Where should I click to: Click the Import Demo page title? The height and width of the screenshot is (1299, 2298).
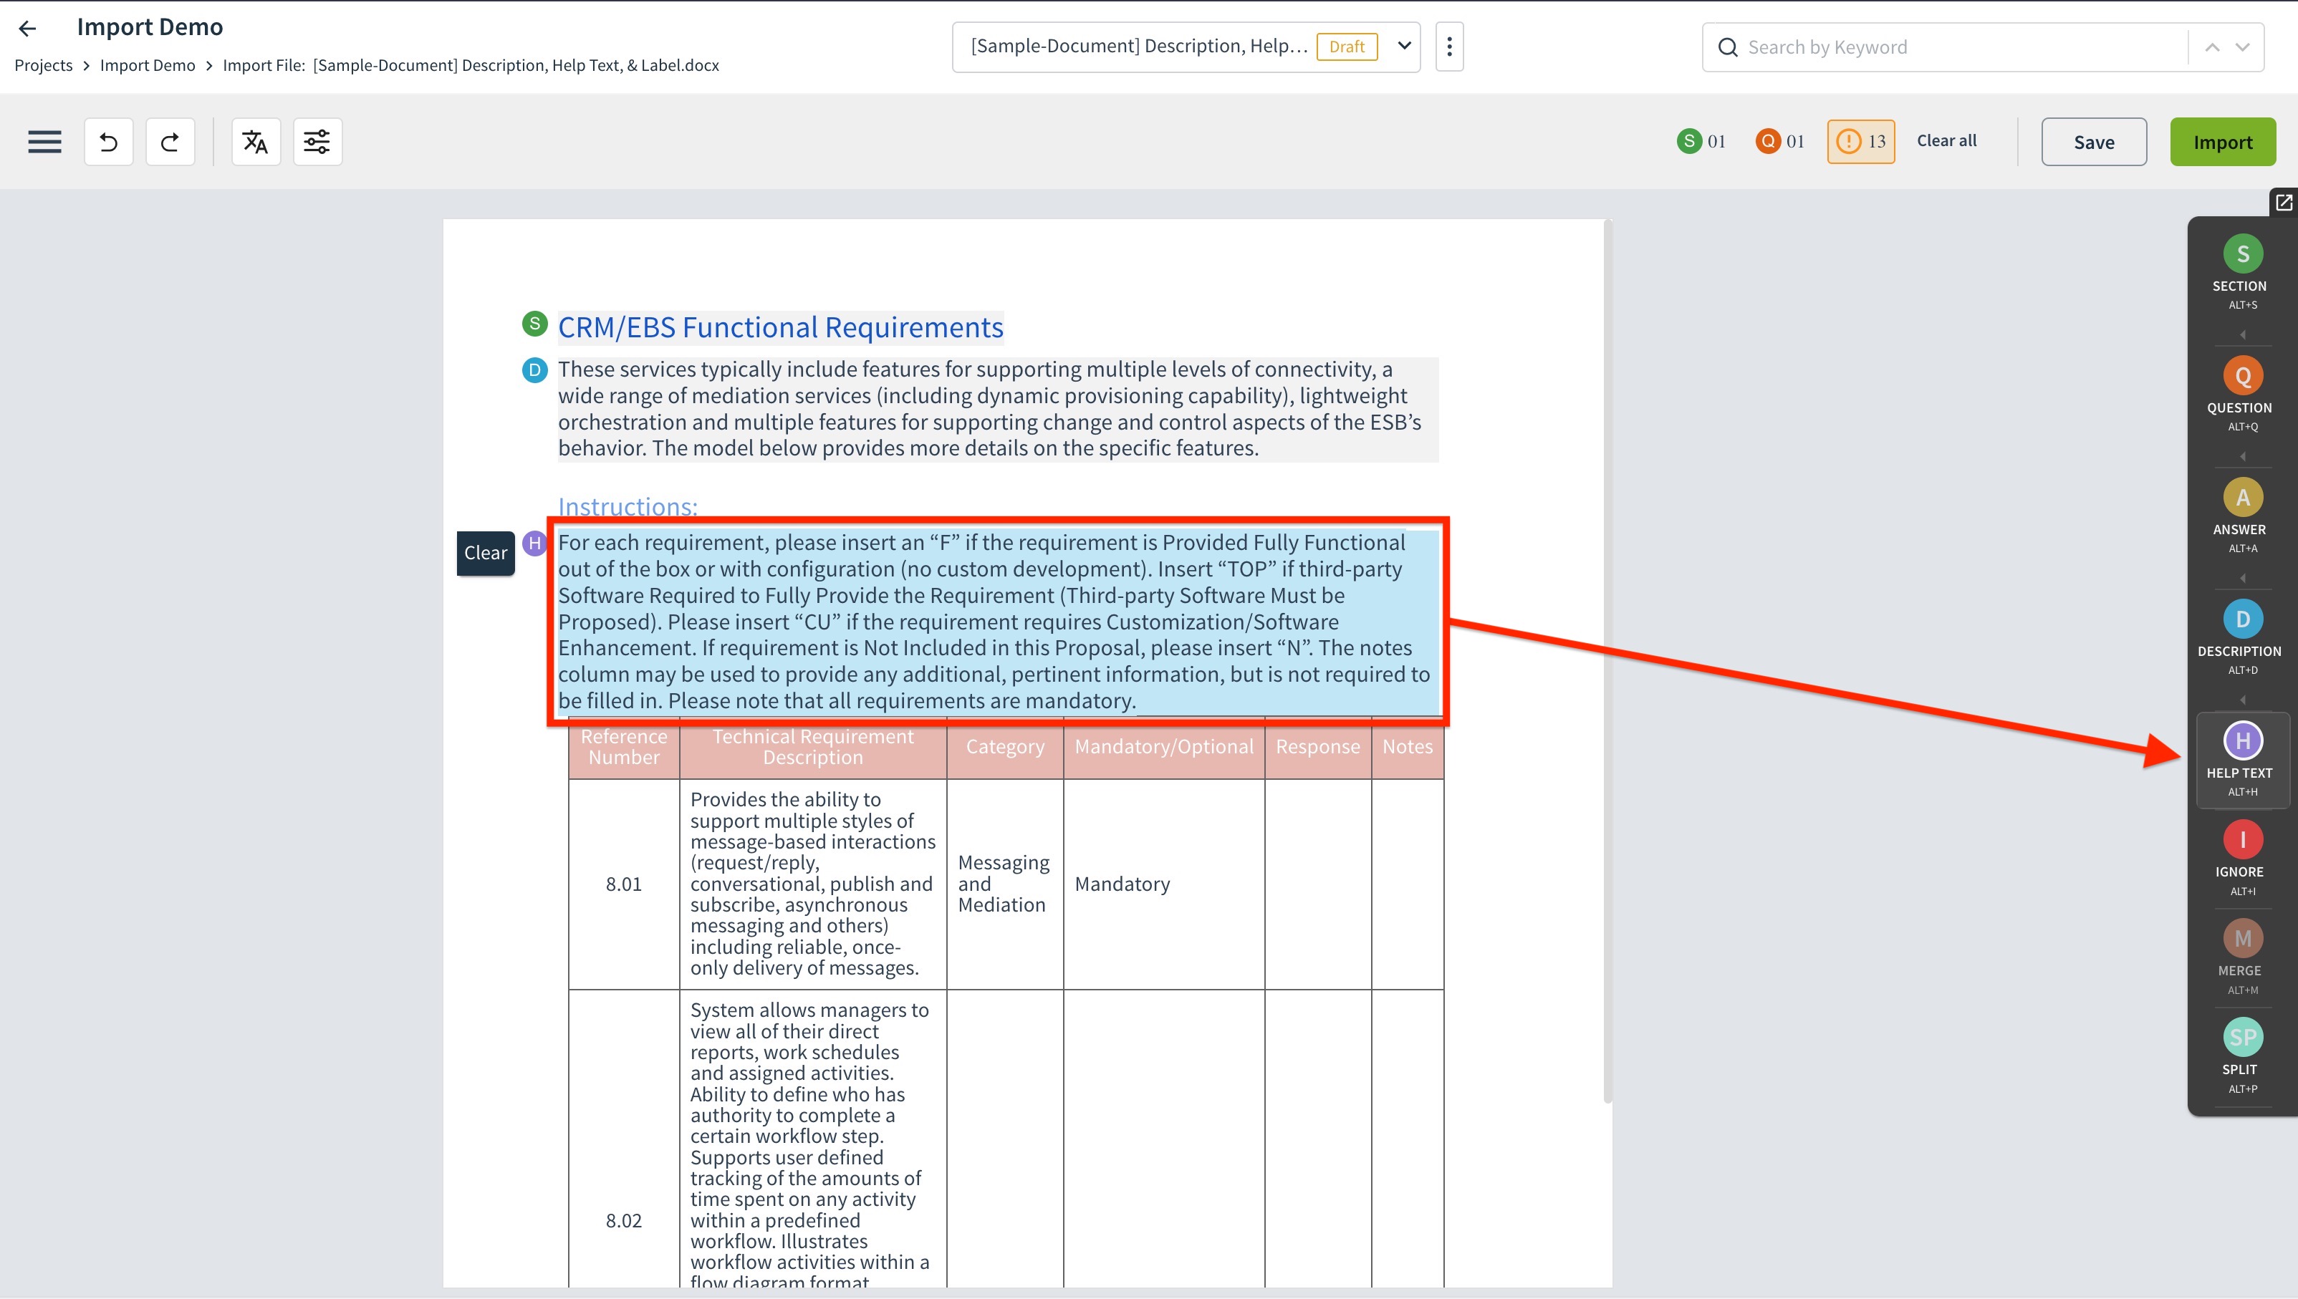pos(150,26)
